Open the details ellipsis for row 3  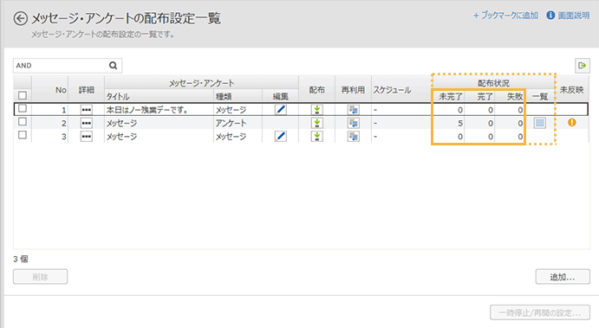(87, 137)
